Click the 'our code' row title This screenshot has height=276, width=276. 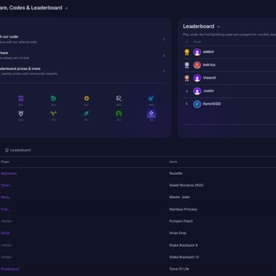tap(9, 37)
